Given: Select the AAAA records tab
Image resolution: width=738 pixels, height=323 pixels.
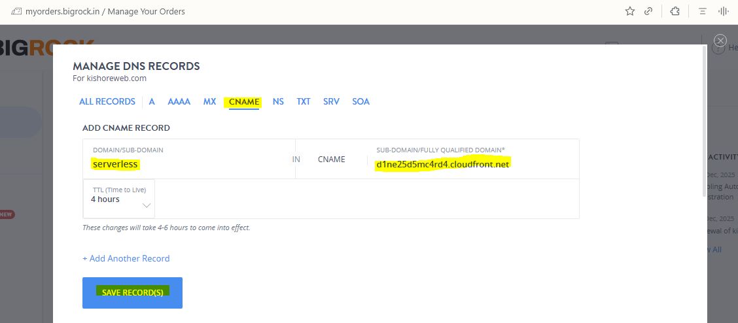Looking at the screenshot, I should [x=179, y=101].
